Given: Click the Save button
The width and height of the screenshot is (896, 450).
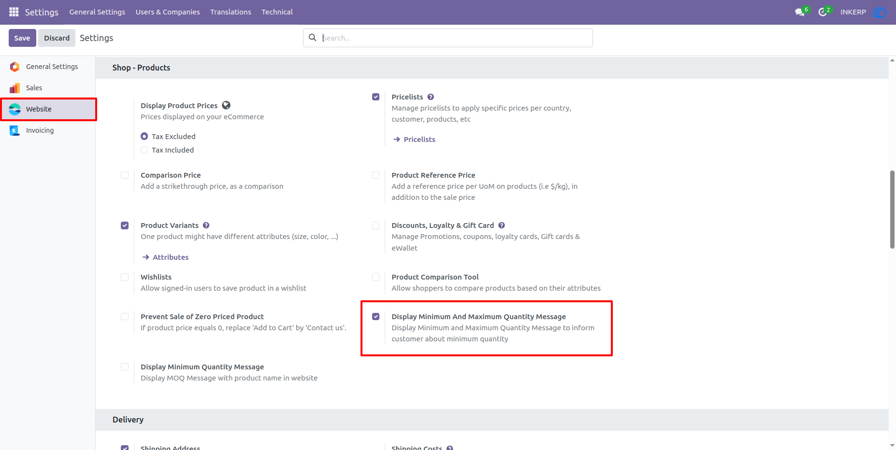Looking at the screenshot, I should (22, 38).
